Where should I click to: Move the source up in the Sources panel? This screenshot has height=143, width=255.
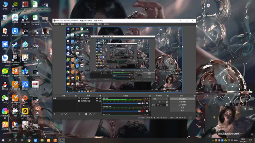point(91,114)
